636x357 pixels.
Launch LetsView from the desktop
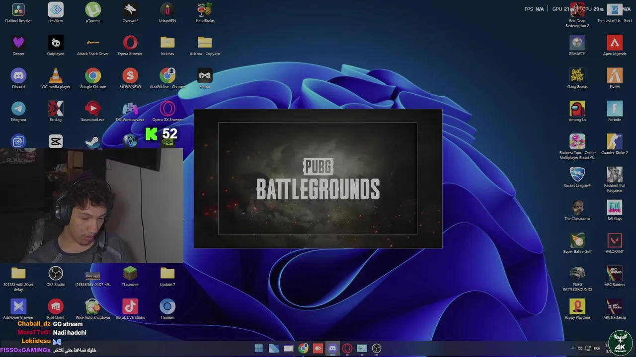pos(56,13)
